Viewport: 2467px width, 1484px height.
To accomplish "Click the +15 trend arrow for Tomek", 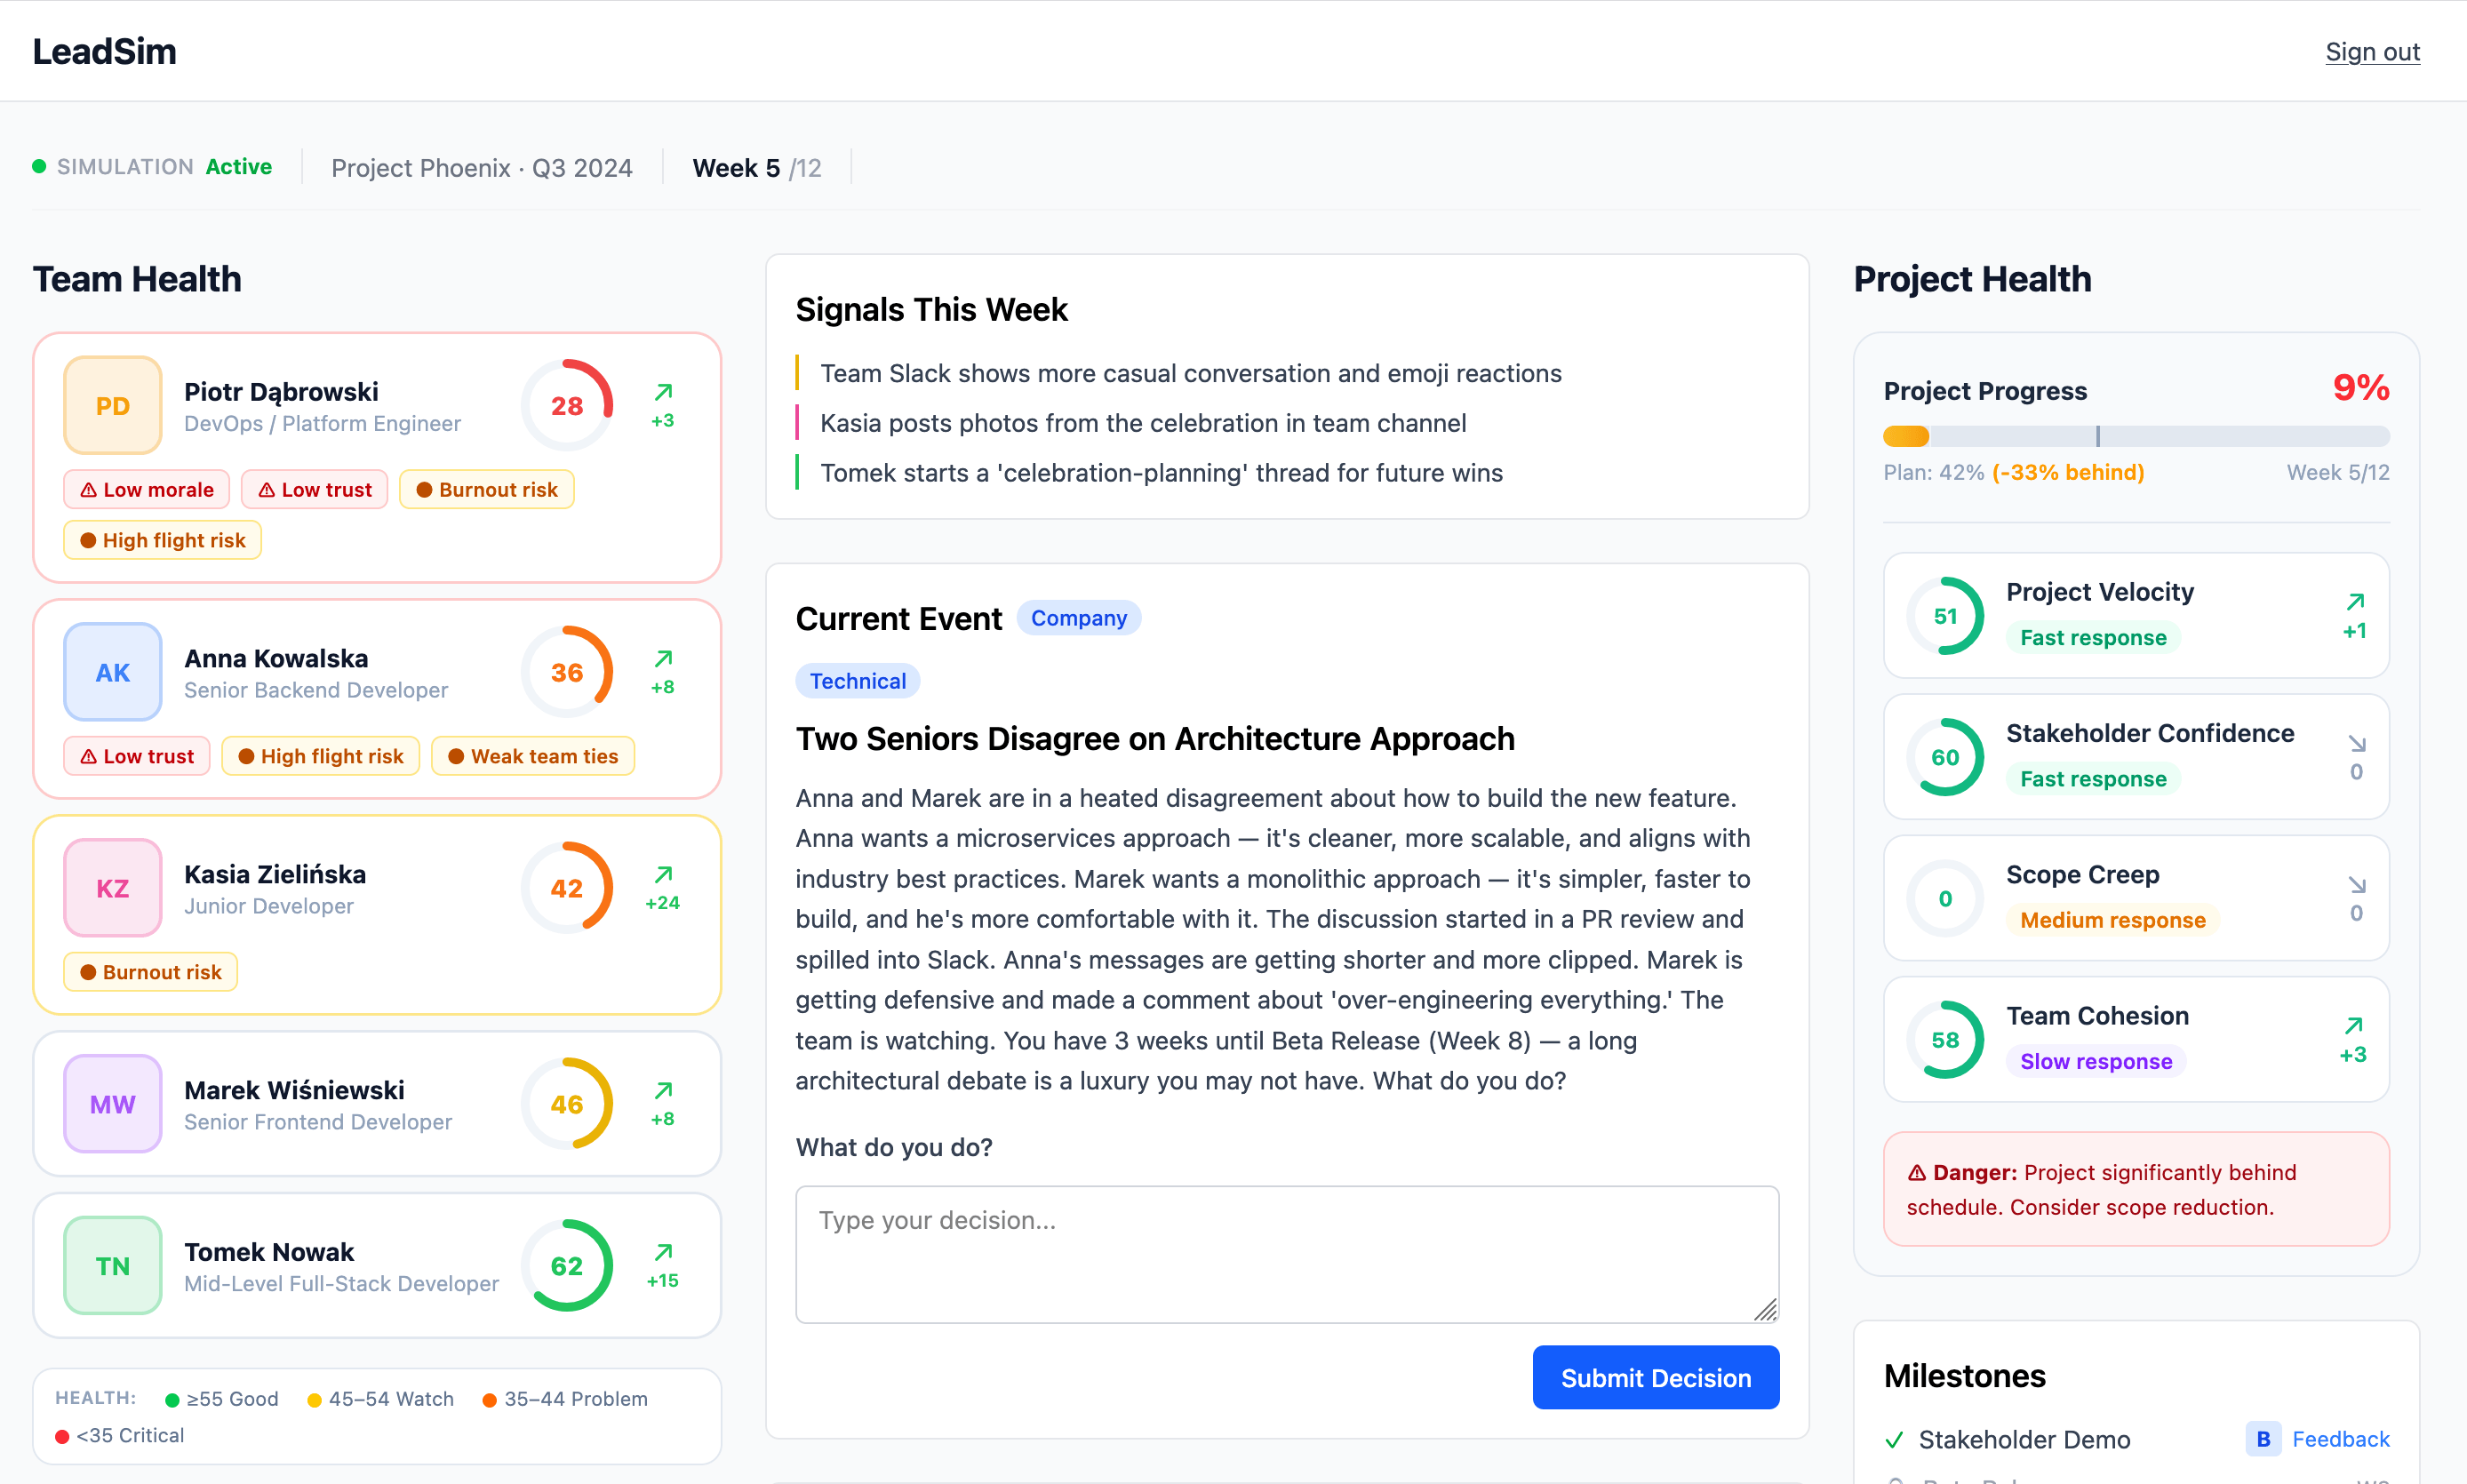I will point(663,1253).
